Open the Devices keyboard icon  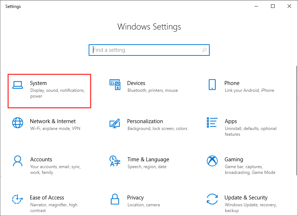click(115, 85)
